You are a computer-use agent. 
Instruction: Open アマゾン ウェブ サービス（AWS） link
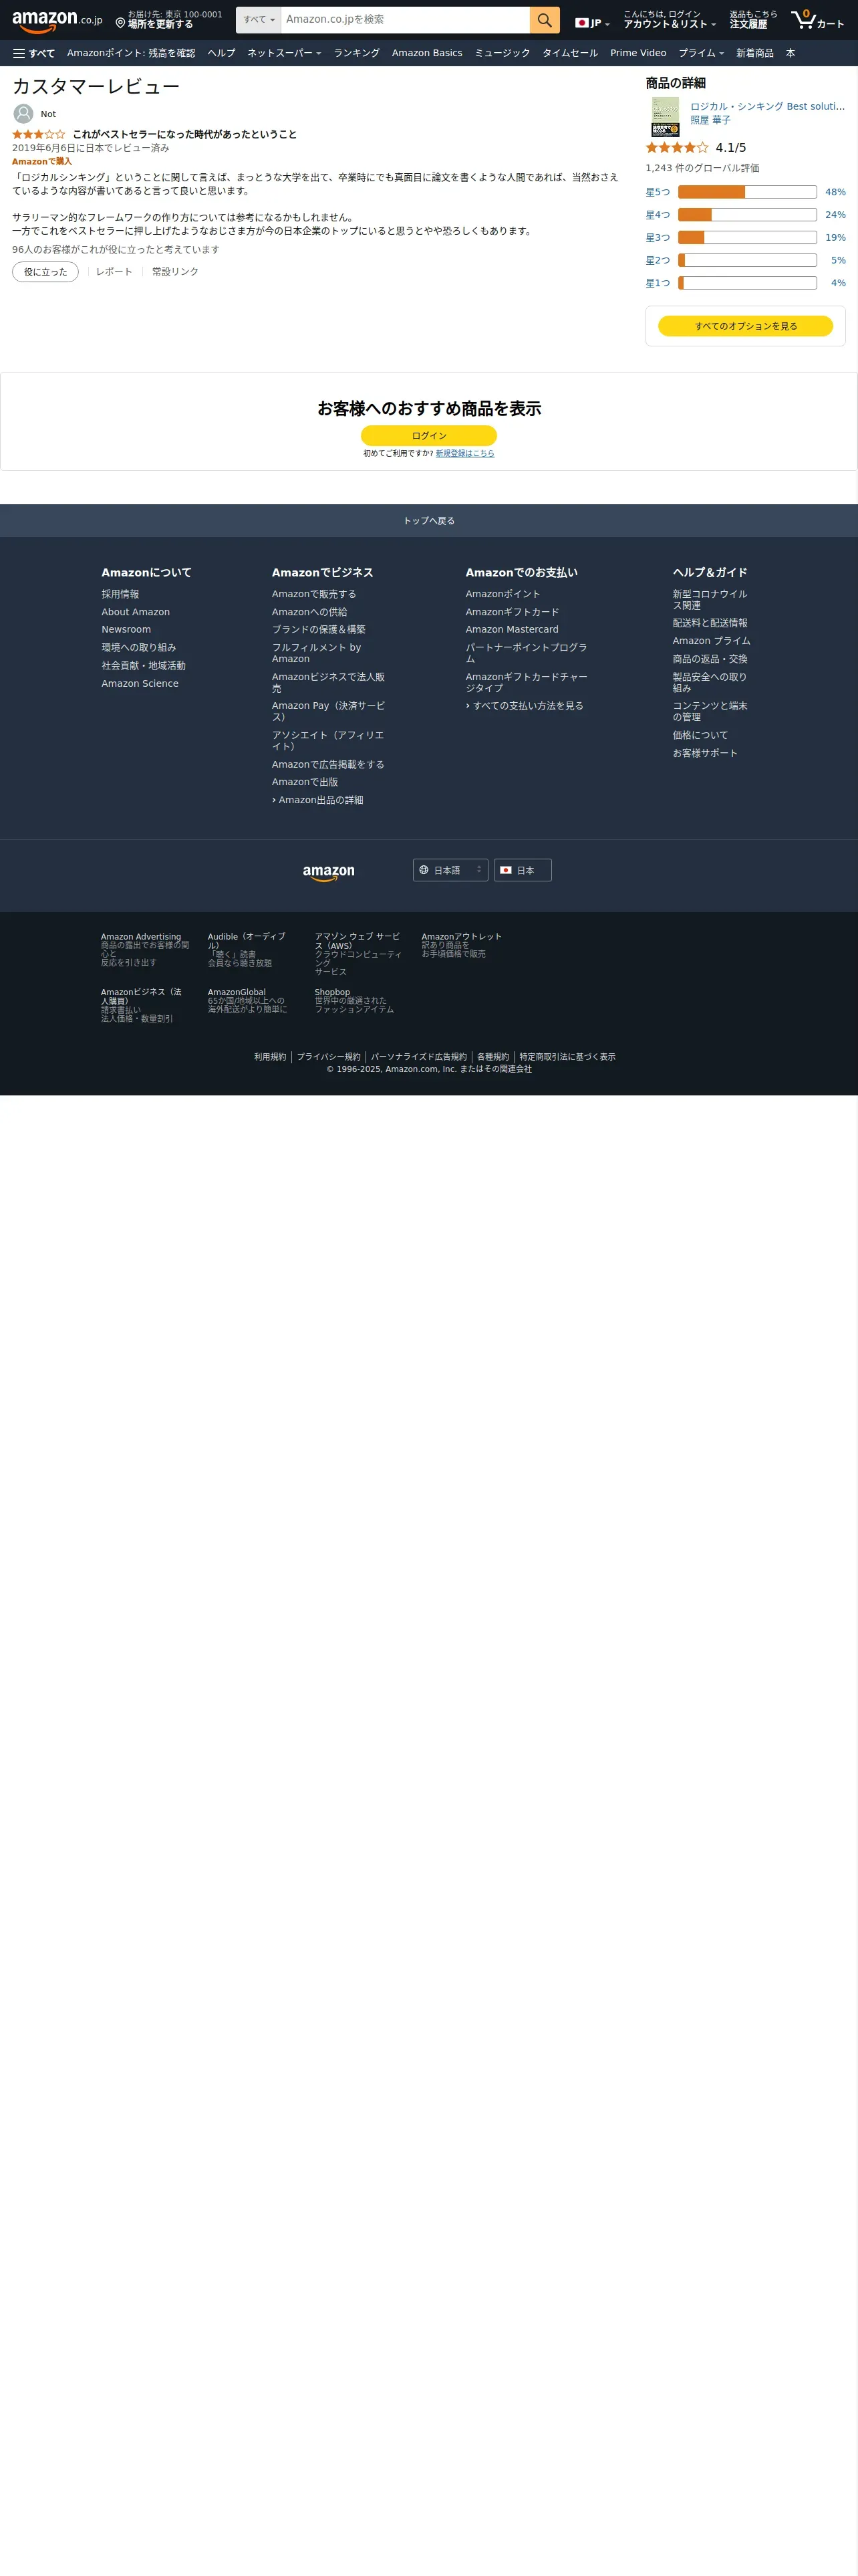(x=357, y=941)
